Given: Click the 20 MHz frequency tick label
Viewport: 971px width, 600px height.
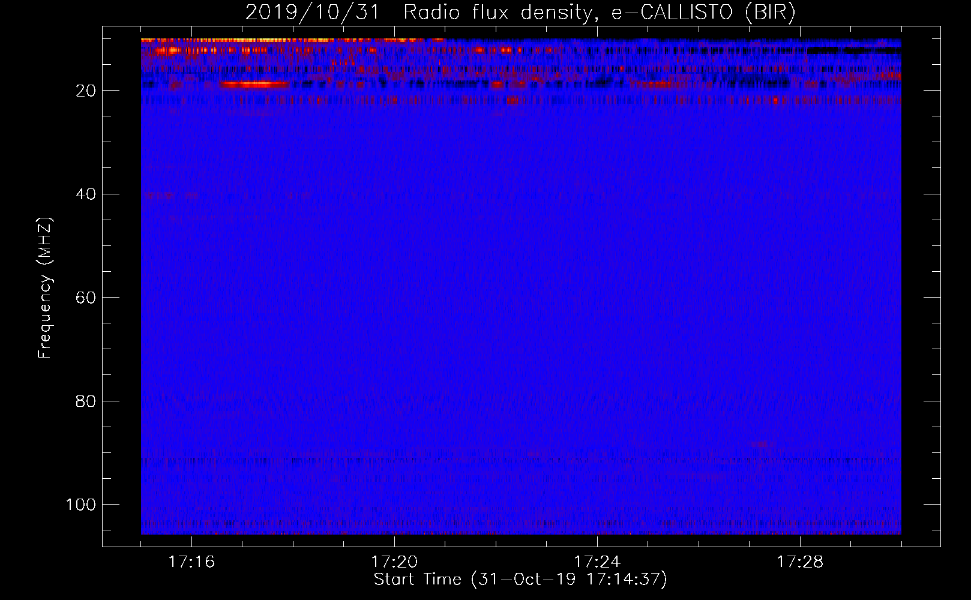Looking at the screenshot, I should coord(86,91).
